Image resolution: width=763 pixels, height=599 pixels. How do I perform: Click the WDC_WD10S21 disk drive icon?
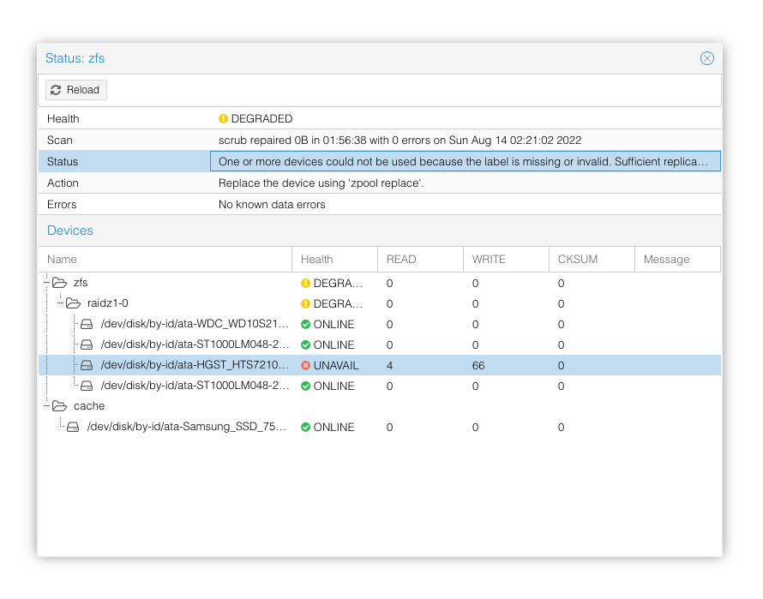pos(87,324)
